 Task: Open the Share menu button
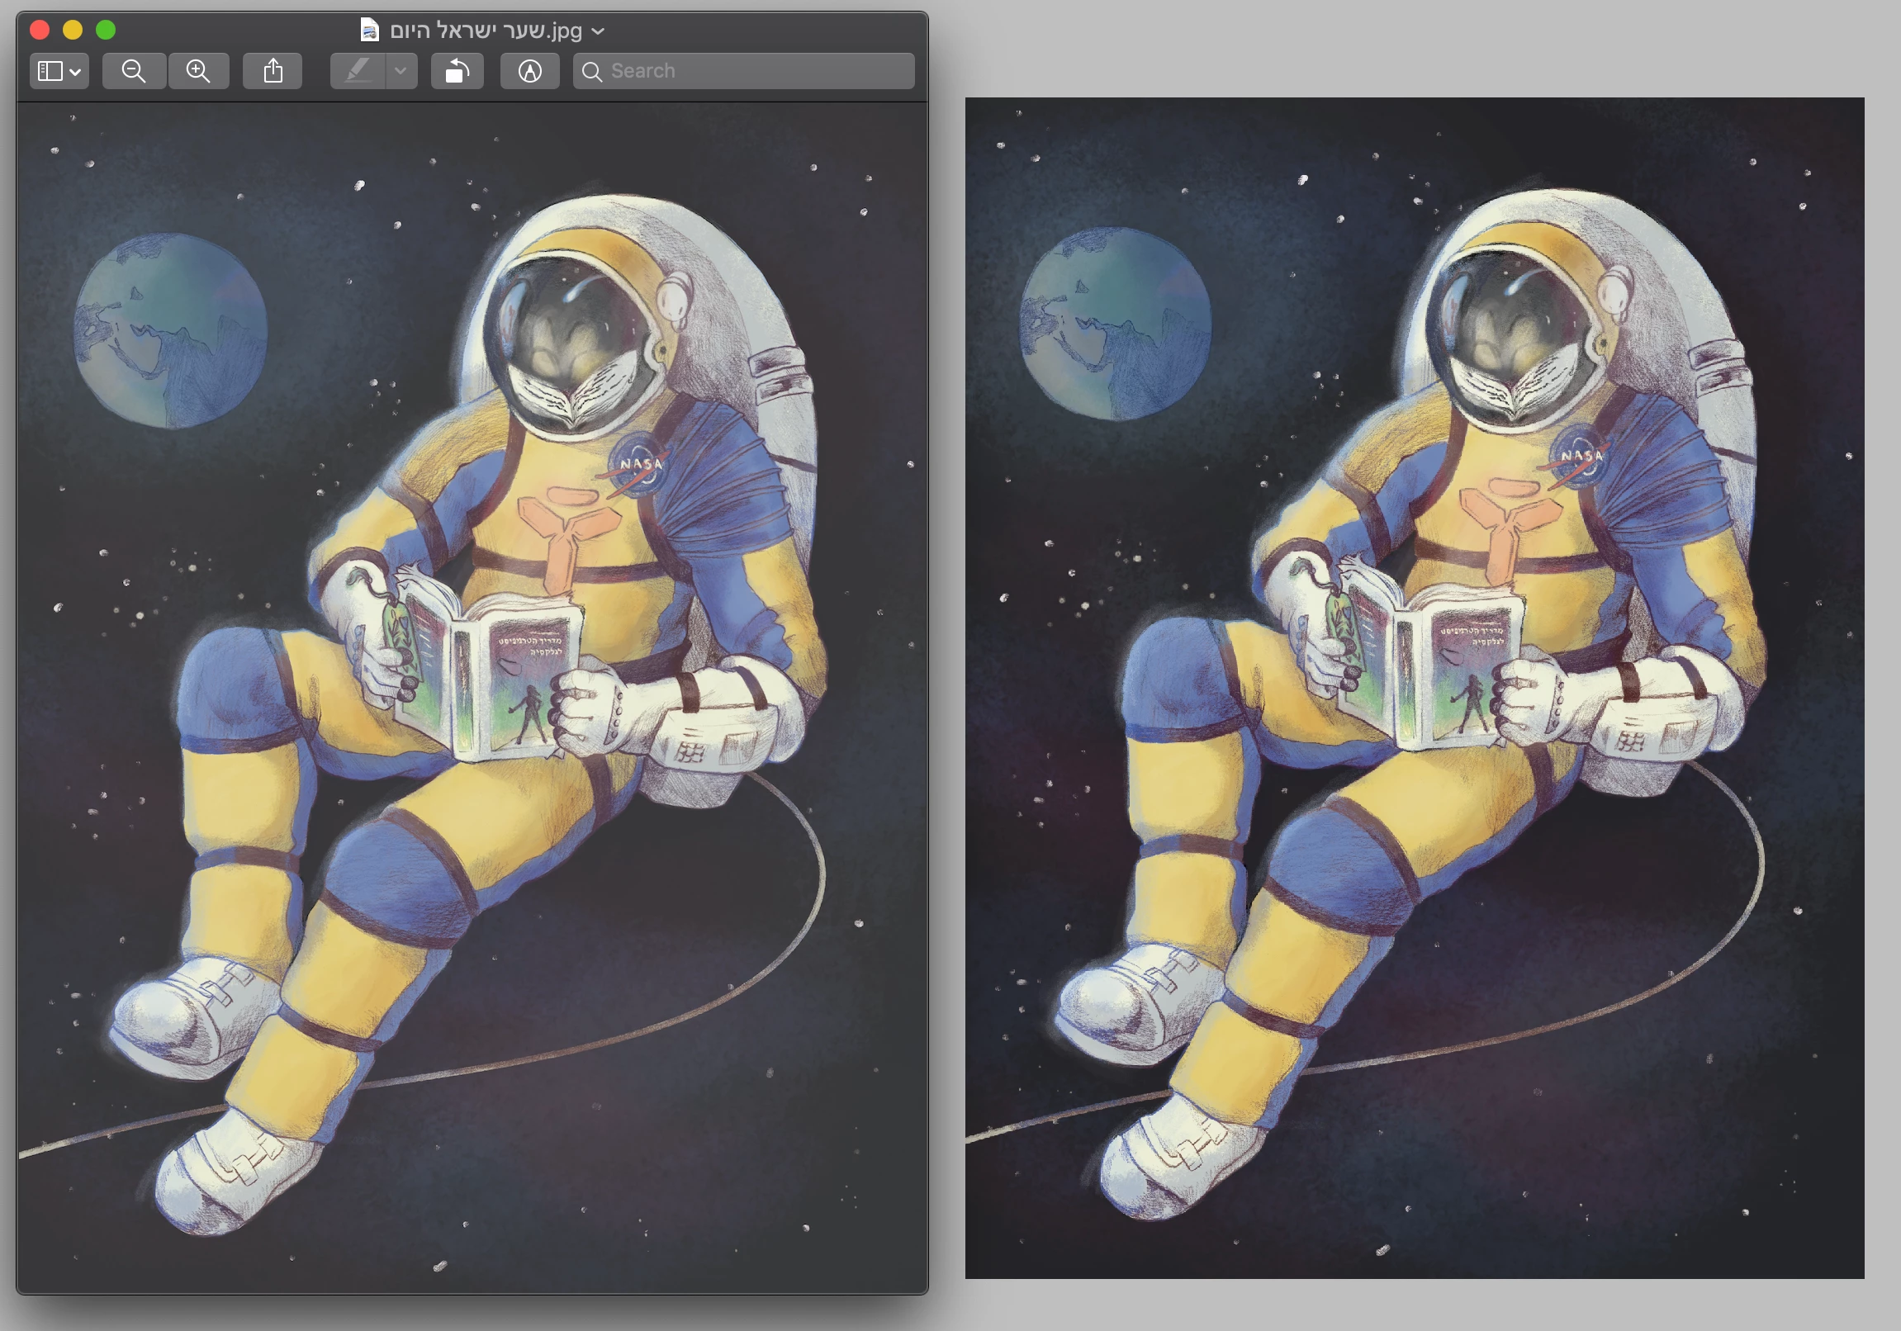(x=273, y=71)
